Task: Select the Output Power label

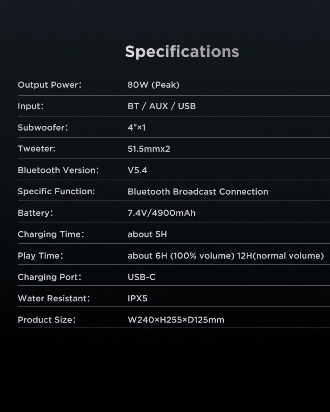Action: pyautogui.click(x=50, y=85)
